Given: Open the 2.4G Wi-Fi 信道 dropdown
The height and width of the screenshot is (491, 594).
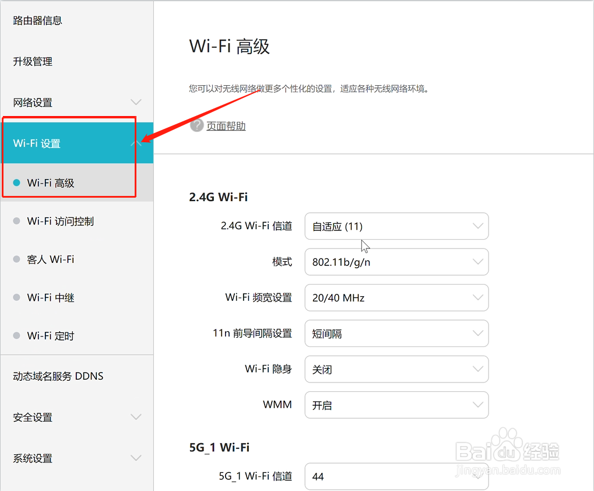Looking at the screenshot, I should 396,226.
